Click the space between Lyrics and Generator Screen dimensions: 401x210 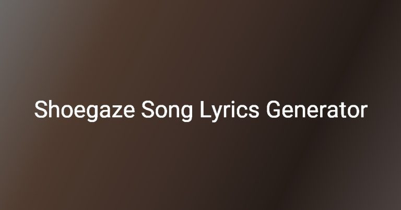tap(263, 110)
